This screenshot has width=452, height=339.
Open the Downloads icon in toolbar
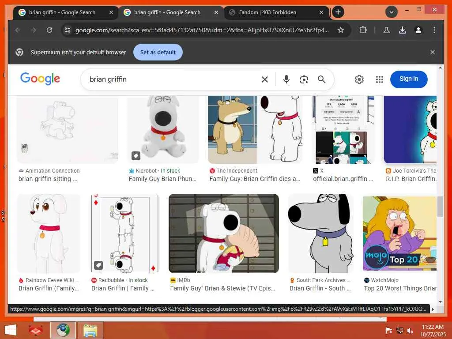(x=403, y=30)
